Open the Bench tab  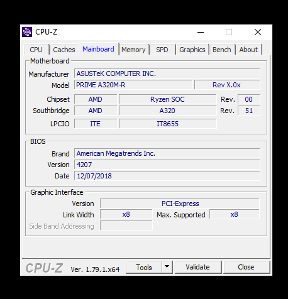pos(222,50)
